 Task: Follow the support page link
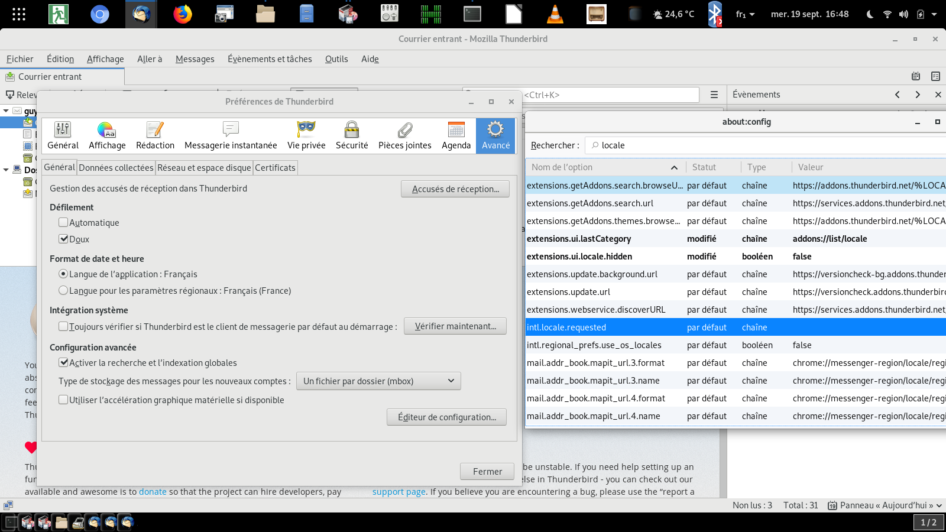coord(399,492)
